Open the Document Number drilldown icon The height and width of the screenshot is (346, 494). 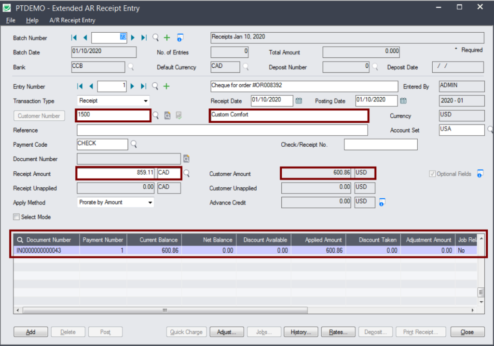pos(187,159)
